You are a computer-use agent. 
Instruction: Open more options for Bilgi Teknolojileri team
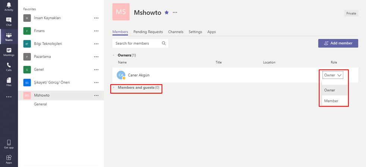click(x=96, y=44)
